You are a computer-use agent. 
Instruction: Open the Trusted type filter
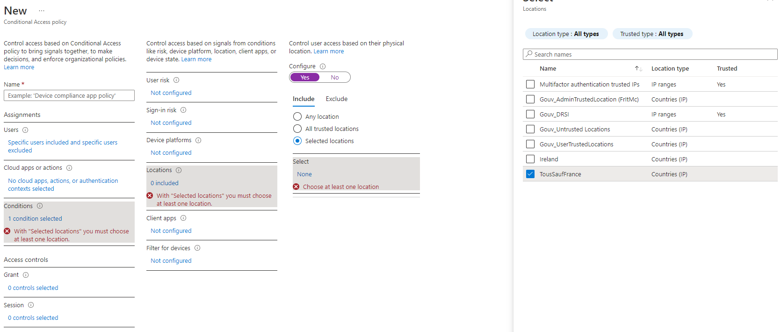(652, 34)
